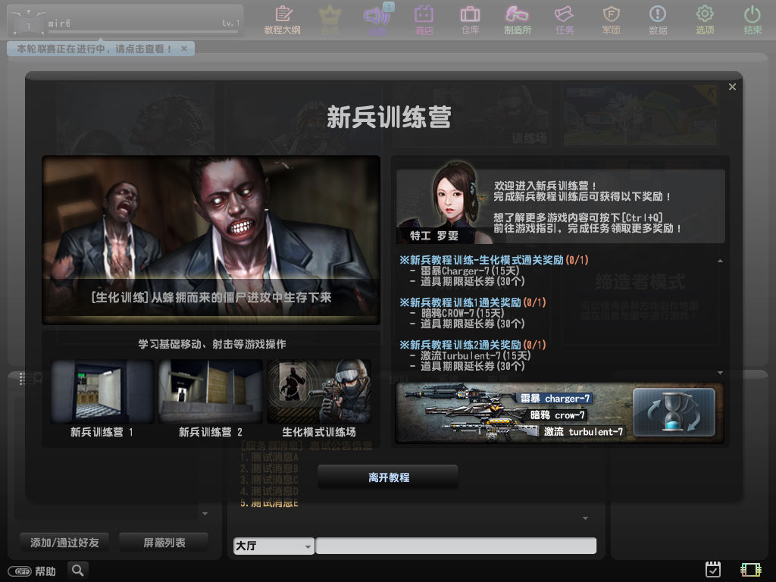
Task: Open the 大厅 chat channel dropdown
Action: [x=274, y=546]
